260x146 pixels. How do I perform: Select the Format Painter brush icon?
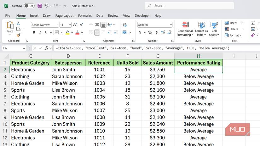coord(18,35)
